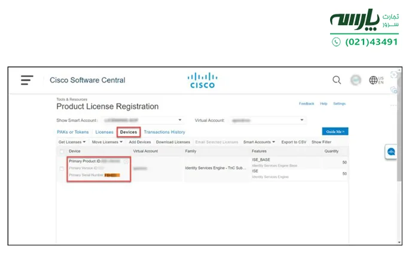Click the Identity Services Engine - TnC Sub family cell
This screenshot has height=267, width=409.
[215, 168]
